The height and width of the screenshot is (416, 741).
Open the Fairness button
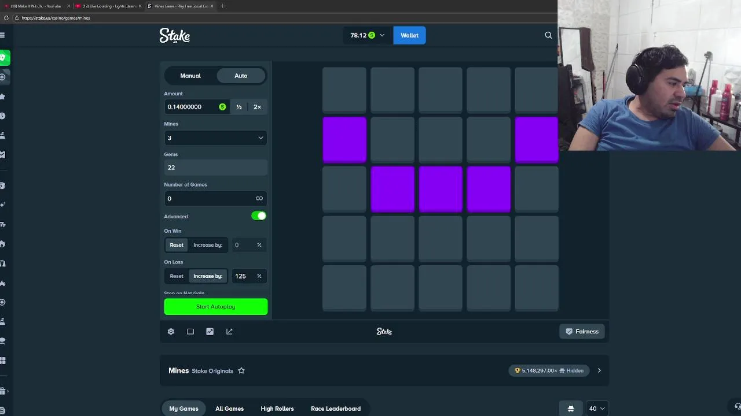tap(582, 332)
